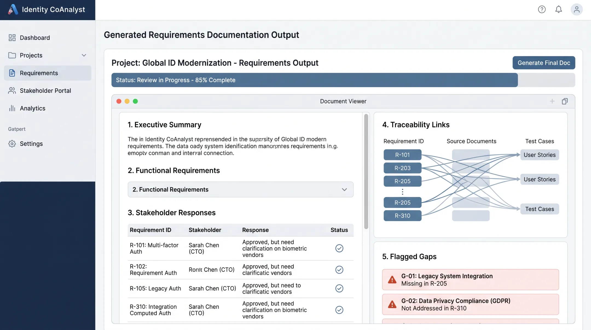Click the Test Cases node
591x330 pixels.
[540, 209]
